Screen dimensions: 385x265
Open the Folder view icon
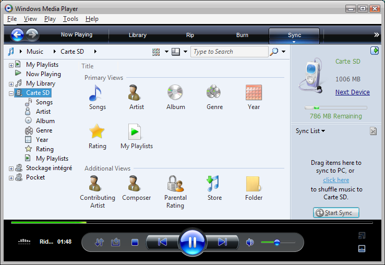[254, 184]
